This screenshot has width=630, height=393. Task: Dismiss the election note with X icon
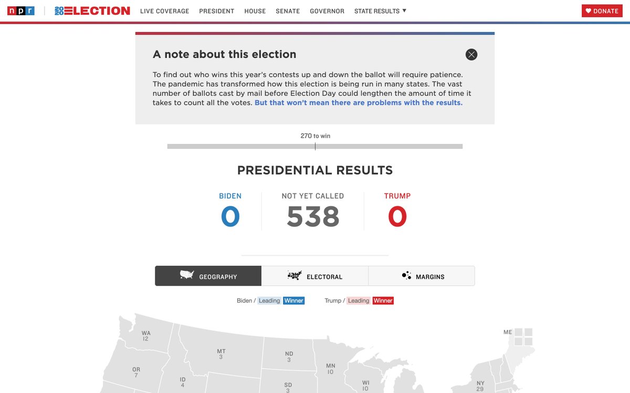[x=471, y=54]
